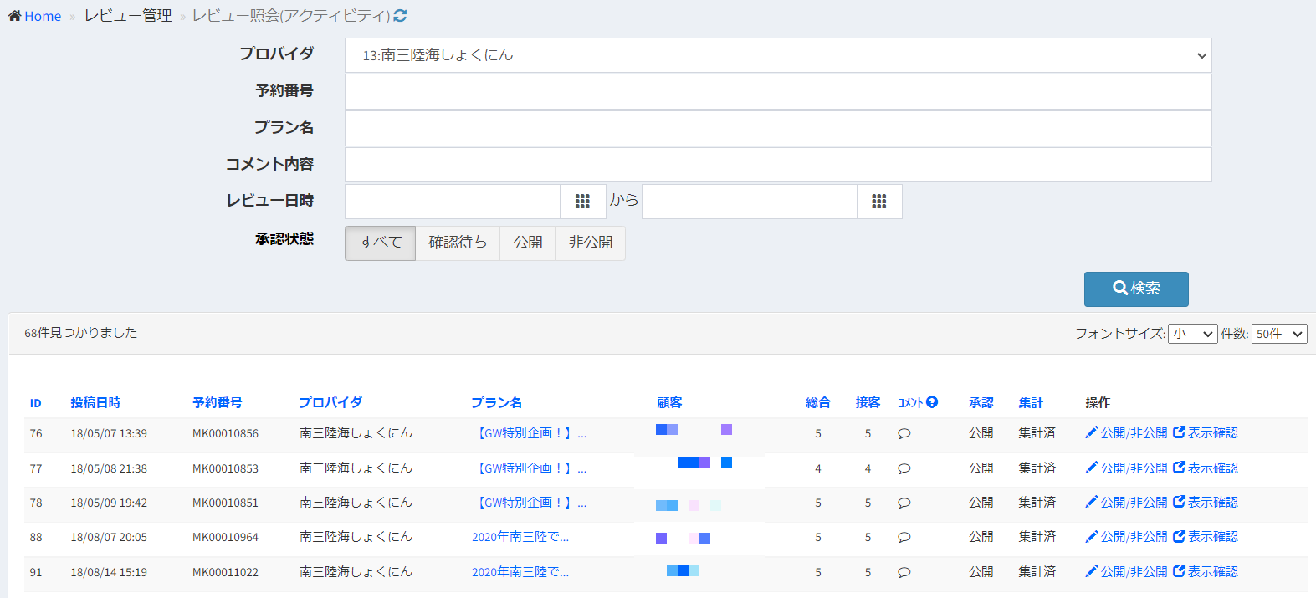Go to Home via the house icon

pos(14,16)
